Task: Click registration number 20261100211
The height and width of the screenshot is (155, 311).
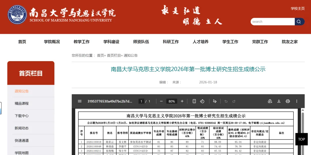Action: pyautogui.click(x=94, y=151)
